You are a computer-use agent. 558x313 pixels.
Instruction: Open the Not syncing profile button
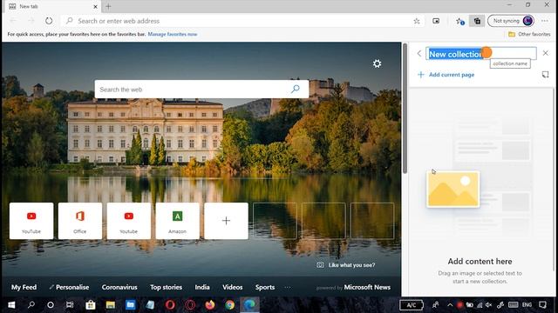pyautogui.click(x=511, y=21)
